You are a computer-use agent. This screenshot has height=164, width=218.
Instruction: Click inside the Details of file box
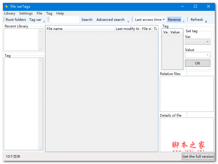coord(187,135)
